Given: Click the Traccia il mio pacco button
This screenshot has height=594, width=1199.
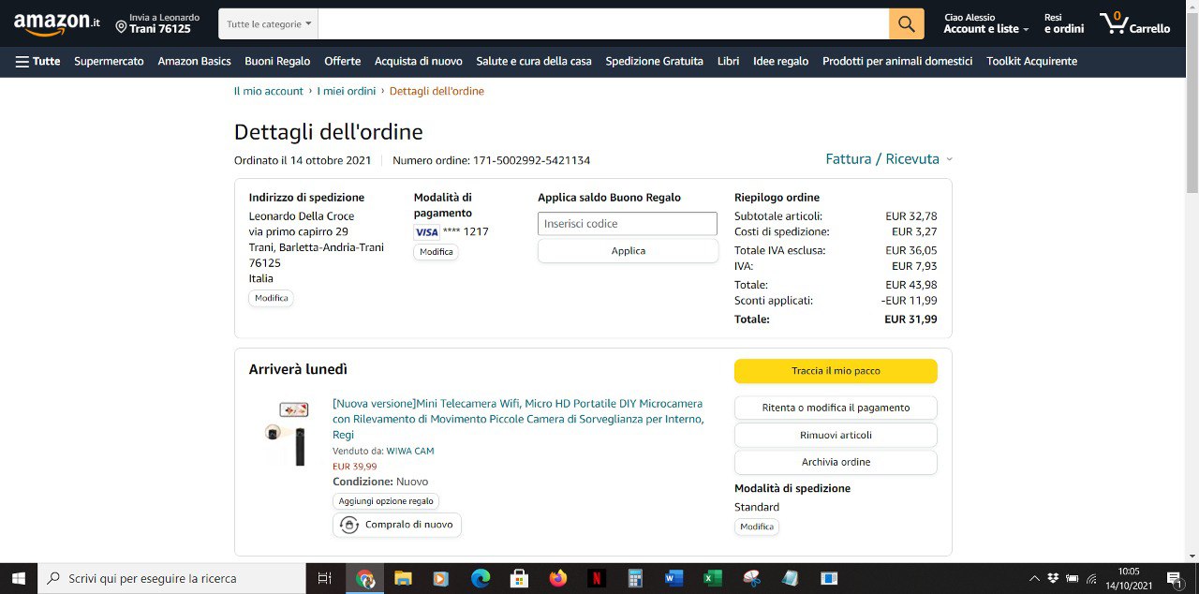Looking at the screenshot, I should coord(835,371).
